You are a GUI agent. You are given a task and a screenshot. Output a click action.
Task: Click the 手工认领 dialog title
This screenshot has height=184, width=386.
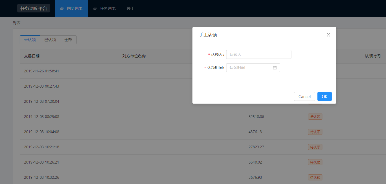click(208, 35)
